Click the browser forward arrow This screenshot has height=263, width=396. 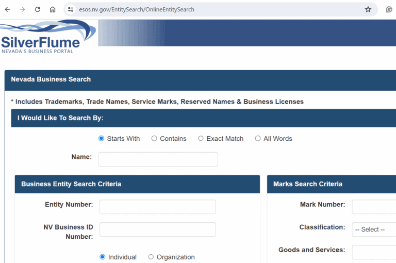22,9
